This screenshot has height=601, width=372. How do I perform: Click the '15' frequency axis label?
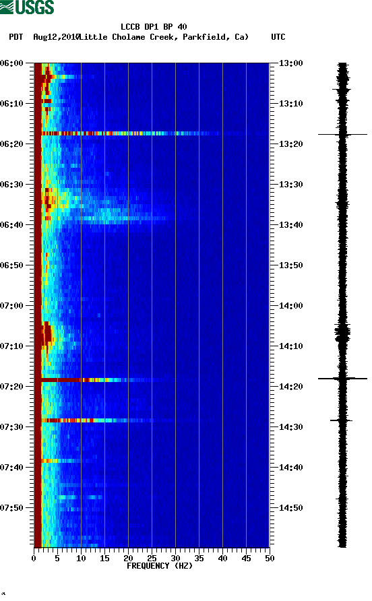[x=104, y=559]
